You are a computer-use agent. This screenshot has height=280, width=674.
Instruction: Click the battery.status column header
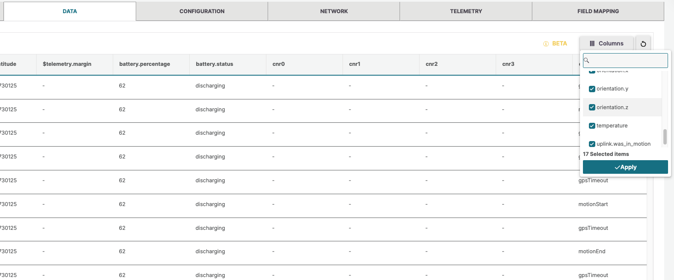point(214,64)
